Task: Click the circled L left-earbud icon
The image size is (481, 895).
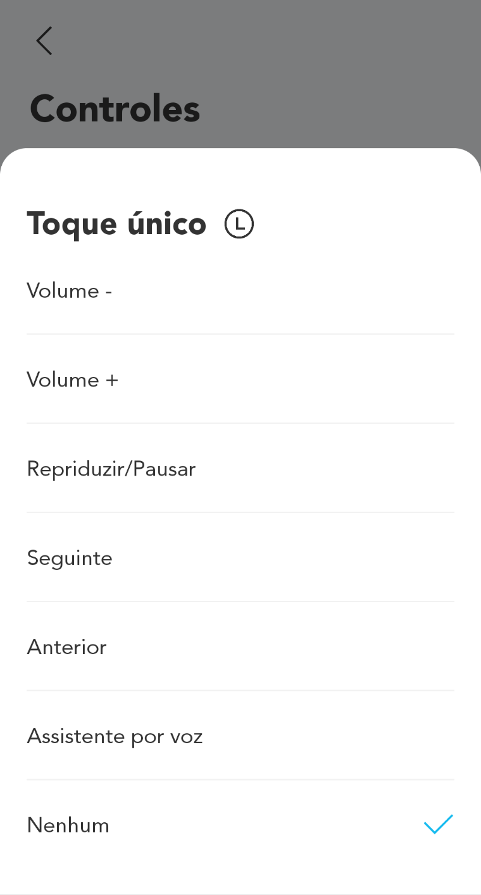Action: [239, 225]
